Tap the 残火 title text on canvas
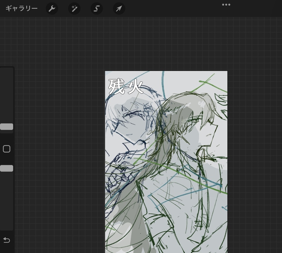 tap(126, 87)
